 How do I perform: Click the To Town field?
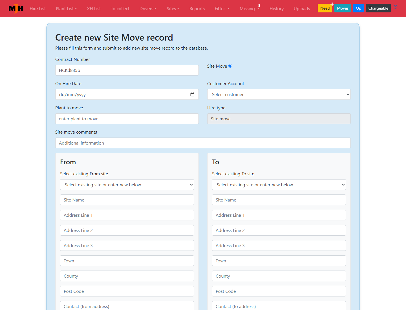[279, 261]
